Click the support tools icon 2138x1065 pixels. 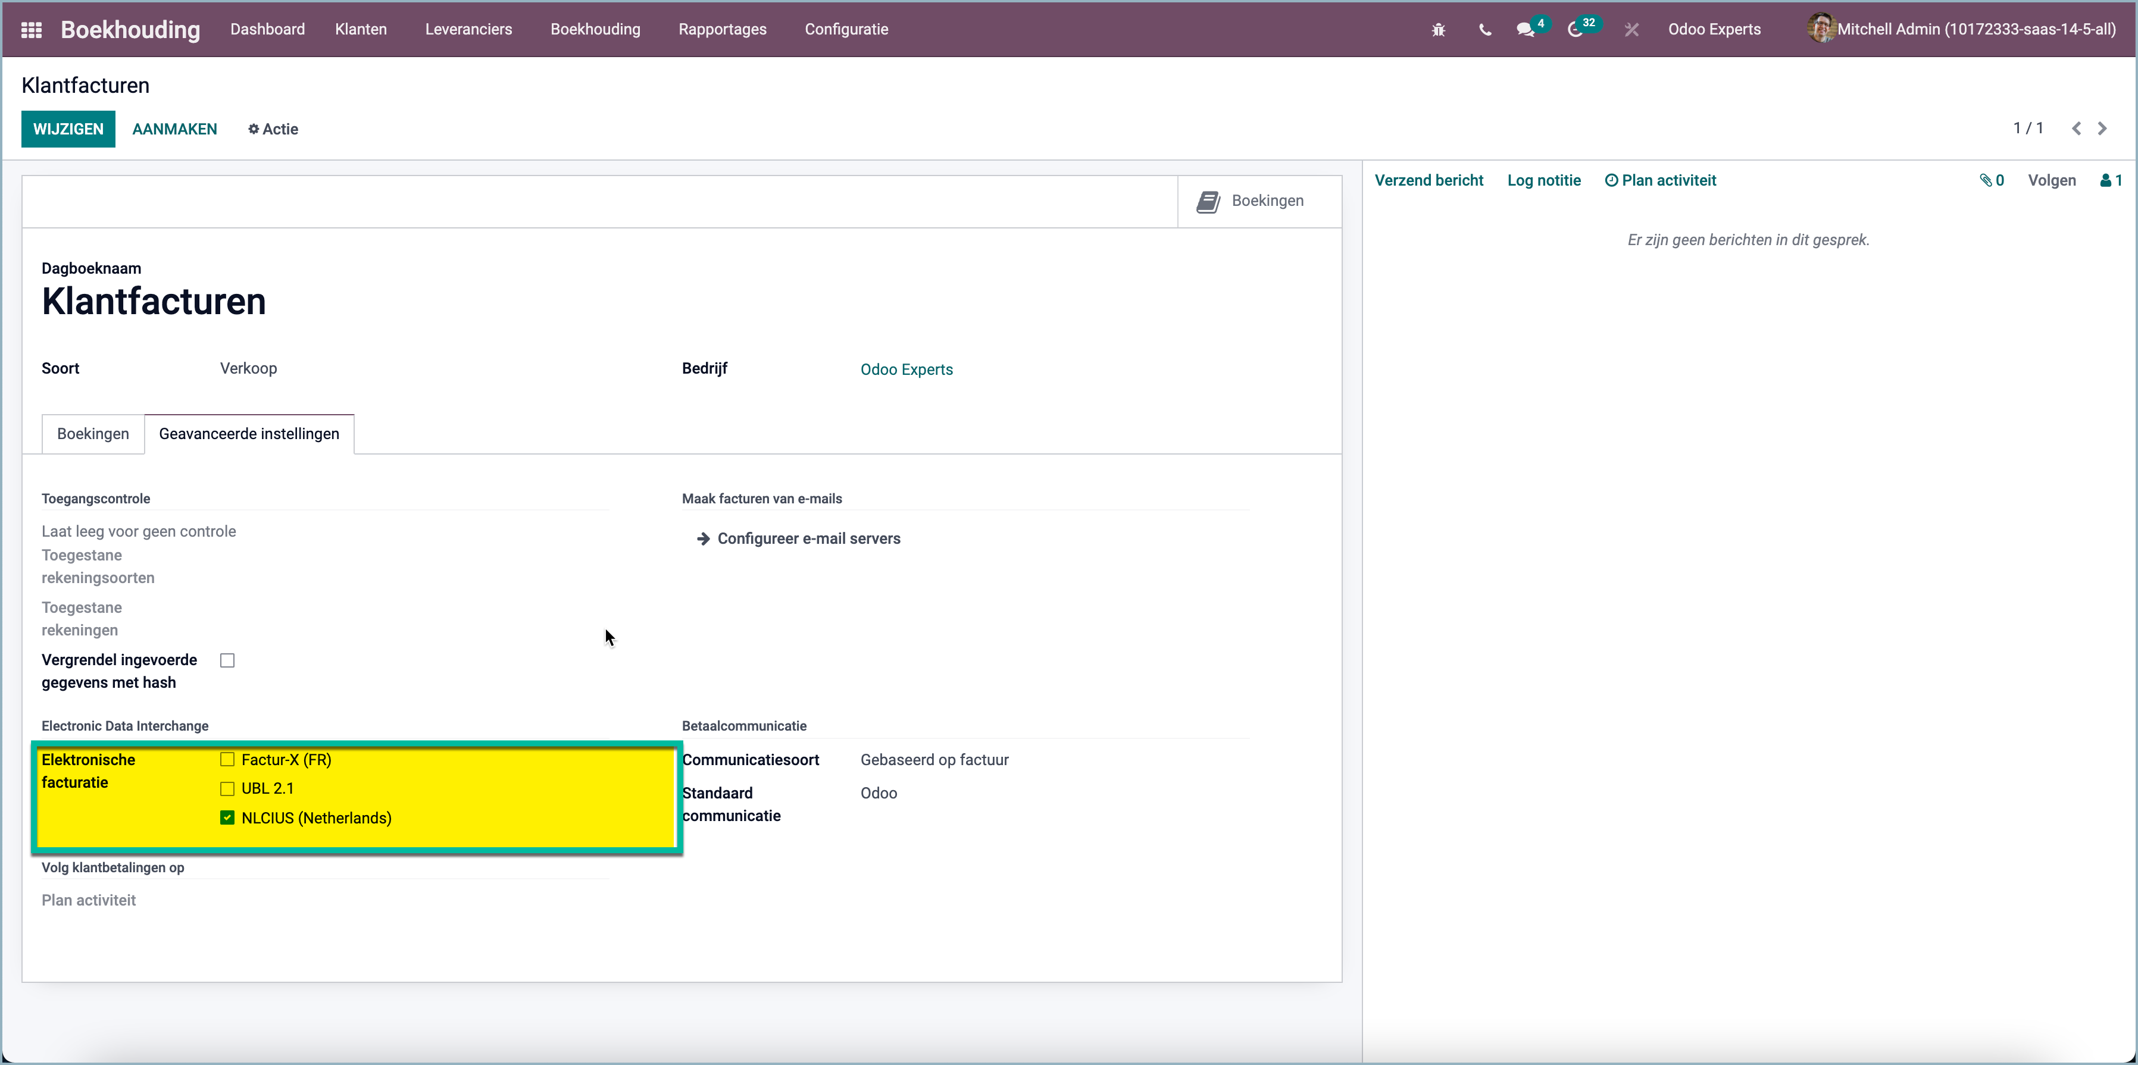[x=1631, y=29]
